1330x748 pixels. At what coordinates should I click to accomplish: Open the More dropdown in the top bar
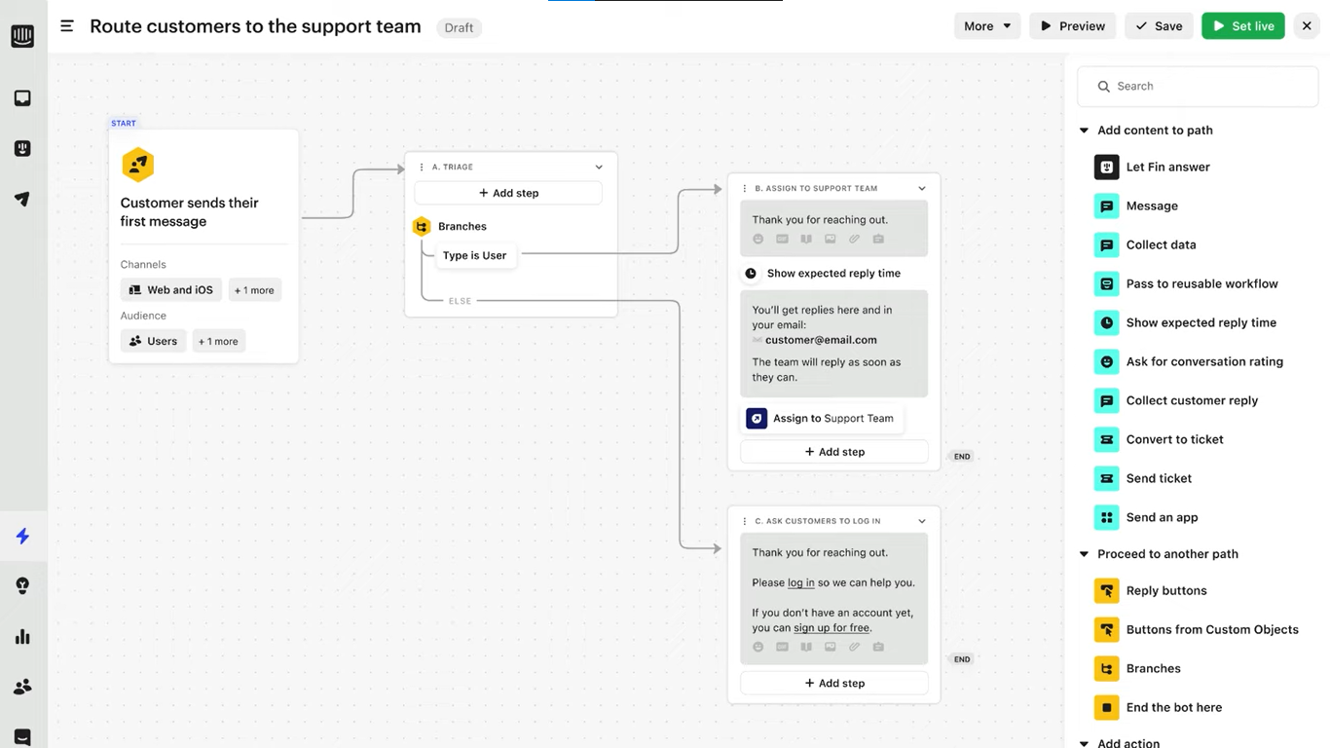pyautogui.click(x=987, y=25)
